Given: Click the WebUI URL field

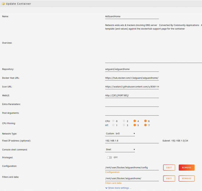Looking at the screenshot, I should (132, 95).
